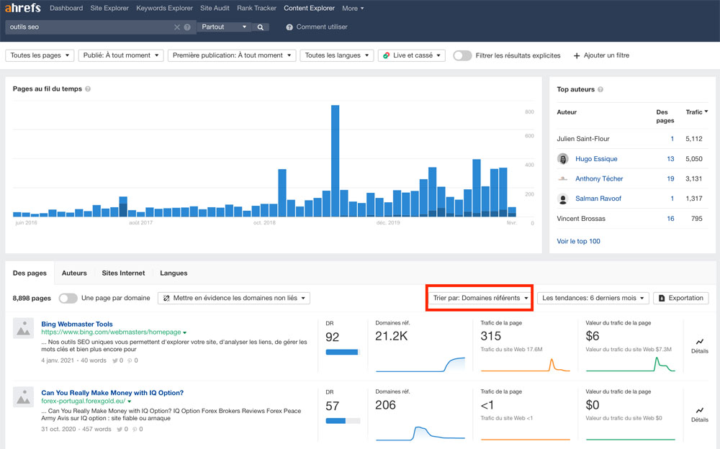The width and height of the screenshot is (720, 449).
Task: Open Site Audit in top navigation
Action: [x=215, y=8]
